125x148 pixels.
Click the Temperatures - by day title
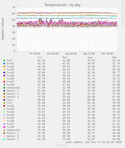click(x=62, y=5)
